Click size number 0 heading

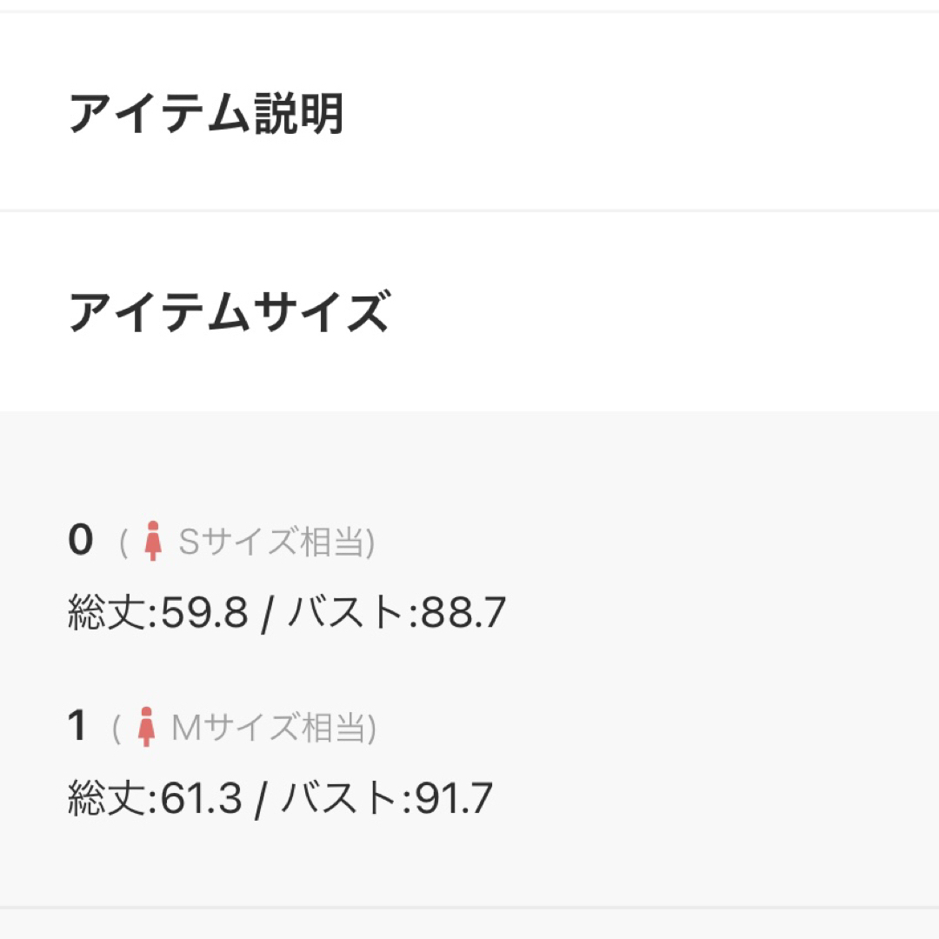(80, 540)
